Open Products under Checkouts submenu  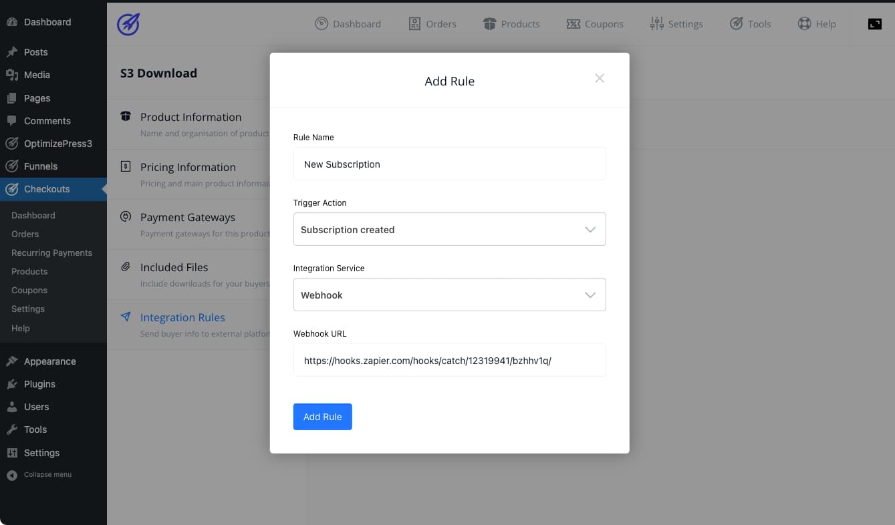coord(29,271)
